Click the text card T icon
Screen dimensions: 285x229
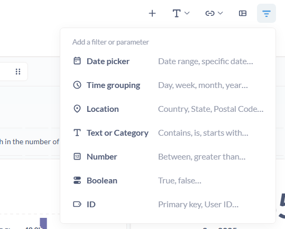pos(177,13)
